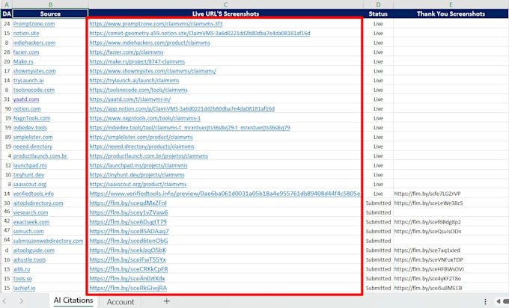
Task: Open the viesearch.com source link
Action: pyautogui.click(x=31, y=212)
